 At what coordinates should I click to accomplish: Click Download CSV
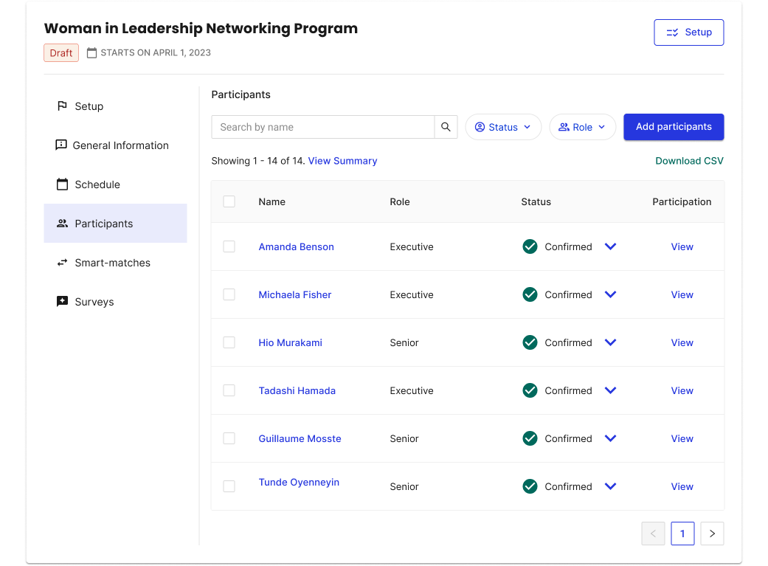point(689,161)
